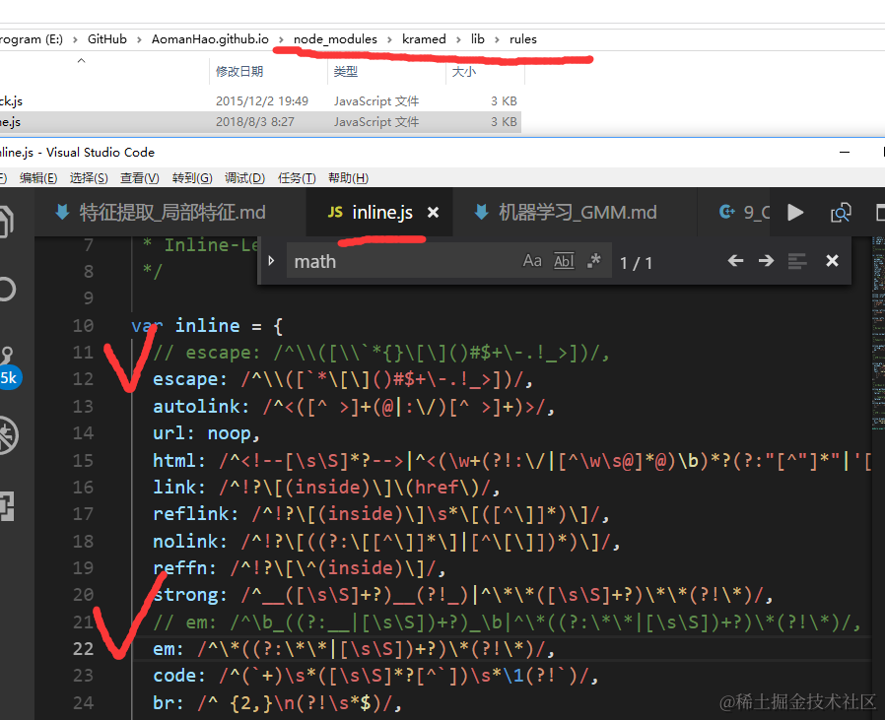
Task: Run code with the play button
Action: click(x=795, y=212)
